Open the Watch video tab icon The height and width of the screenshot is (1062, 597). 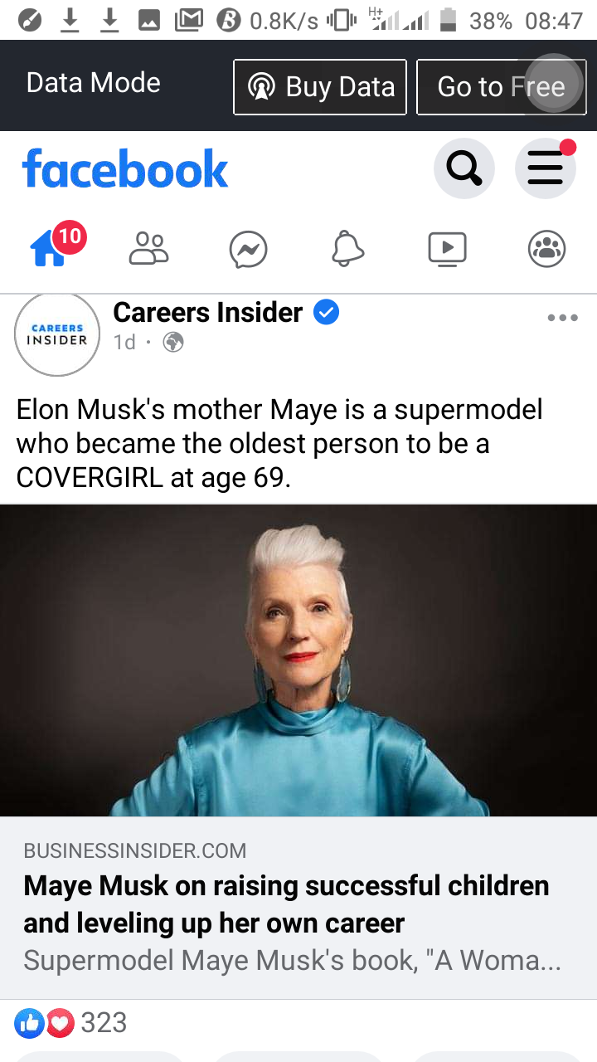tap(448, 249)
